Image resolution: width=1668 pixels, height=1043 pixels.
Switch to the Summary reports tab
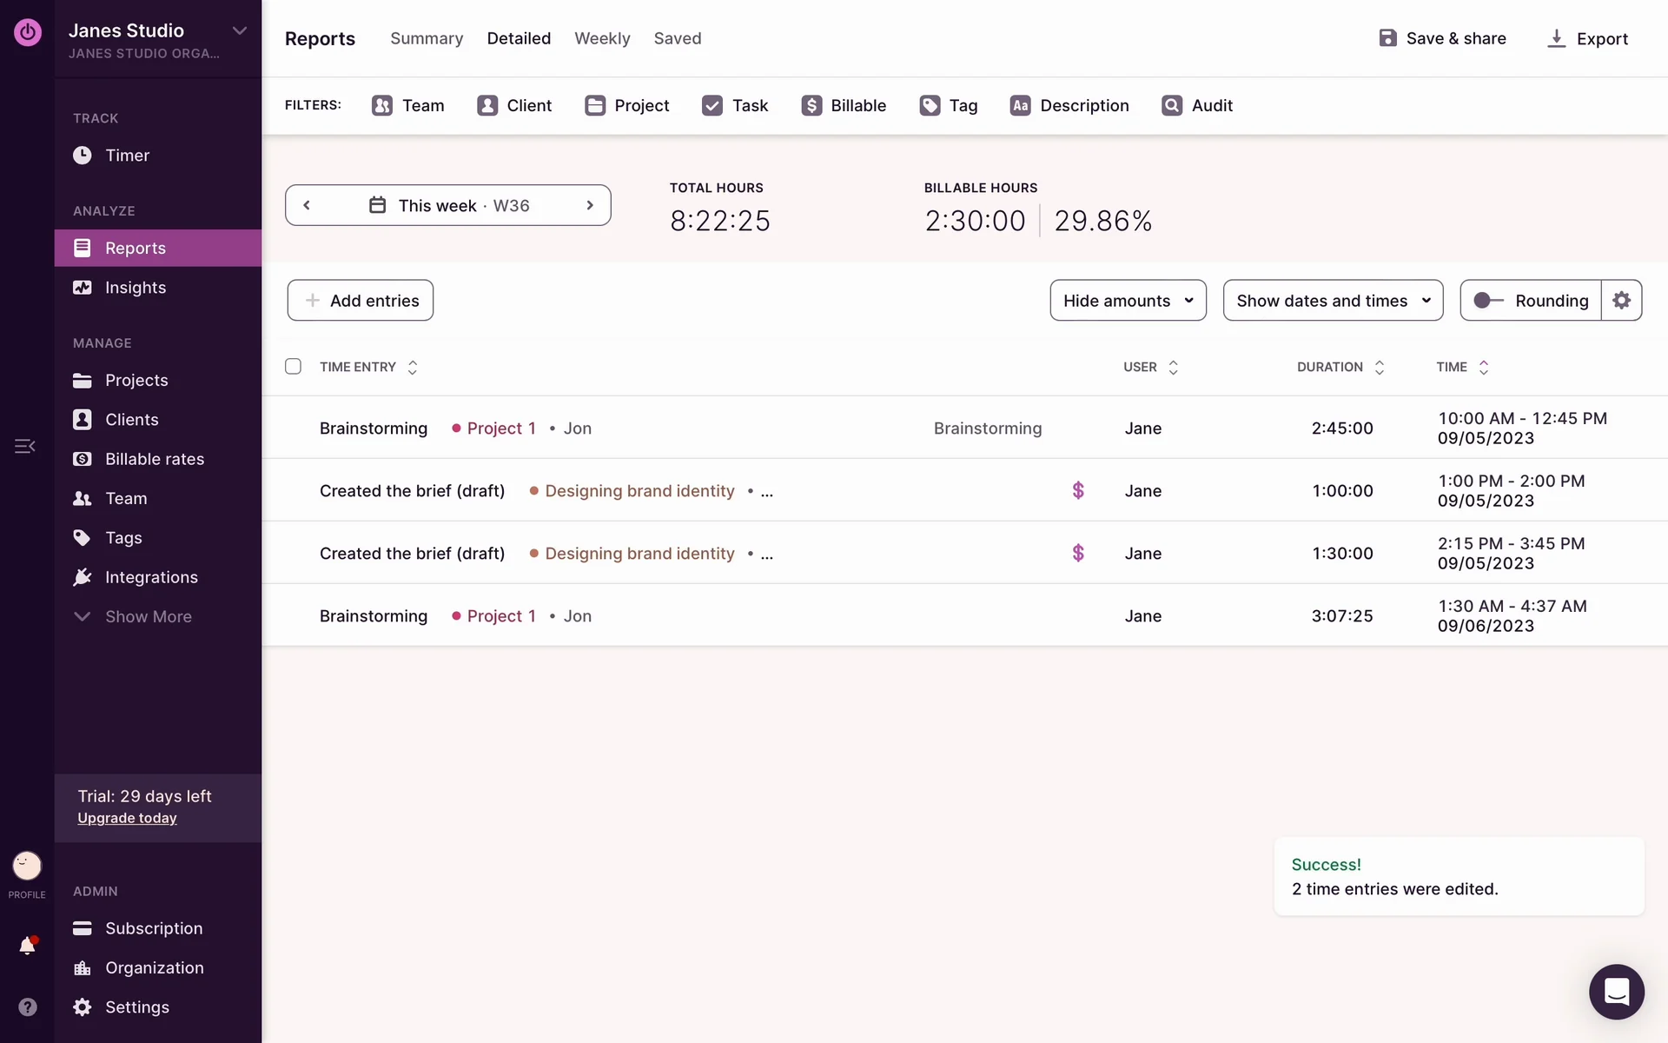click(x=427, y=38)
